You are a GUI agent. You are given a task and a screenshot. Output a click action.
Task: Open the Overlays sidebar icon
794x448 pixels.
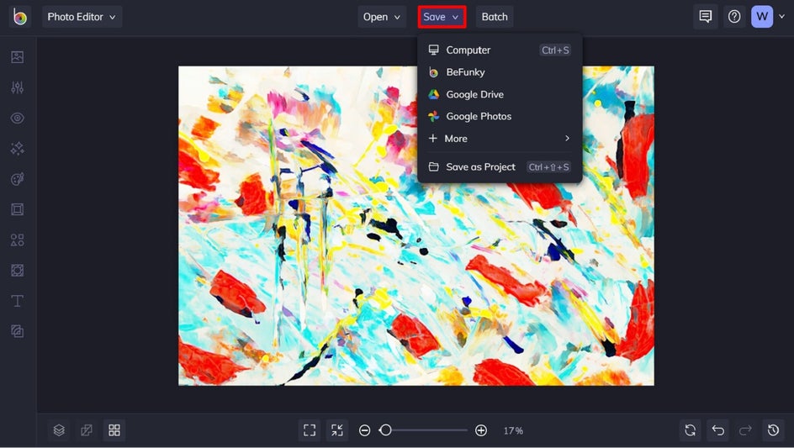click(17, 271)
